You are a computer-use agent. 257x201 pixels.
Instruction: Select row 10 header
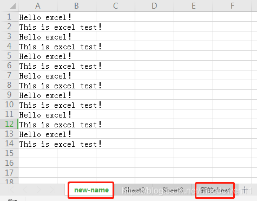[9, 105]
